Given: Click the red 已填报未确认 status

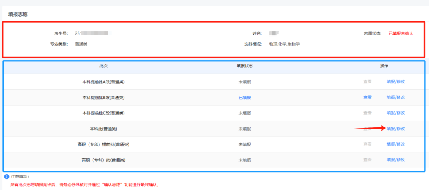Looking at the screenshot, I should coord(400,33).
